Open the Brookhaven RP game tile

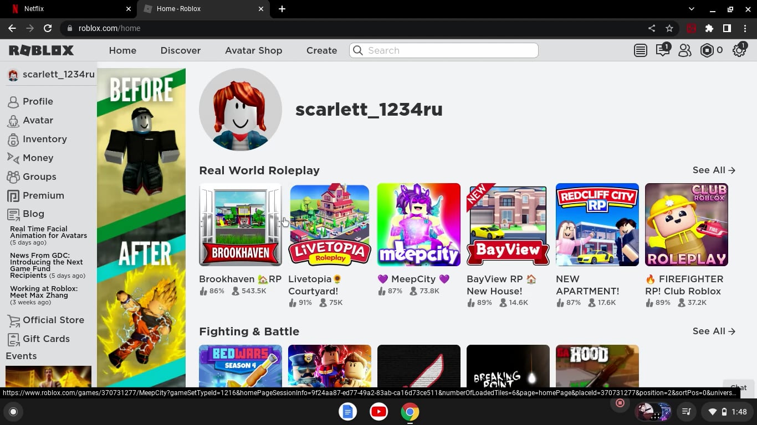tap(241, 225)
